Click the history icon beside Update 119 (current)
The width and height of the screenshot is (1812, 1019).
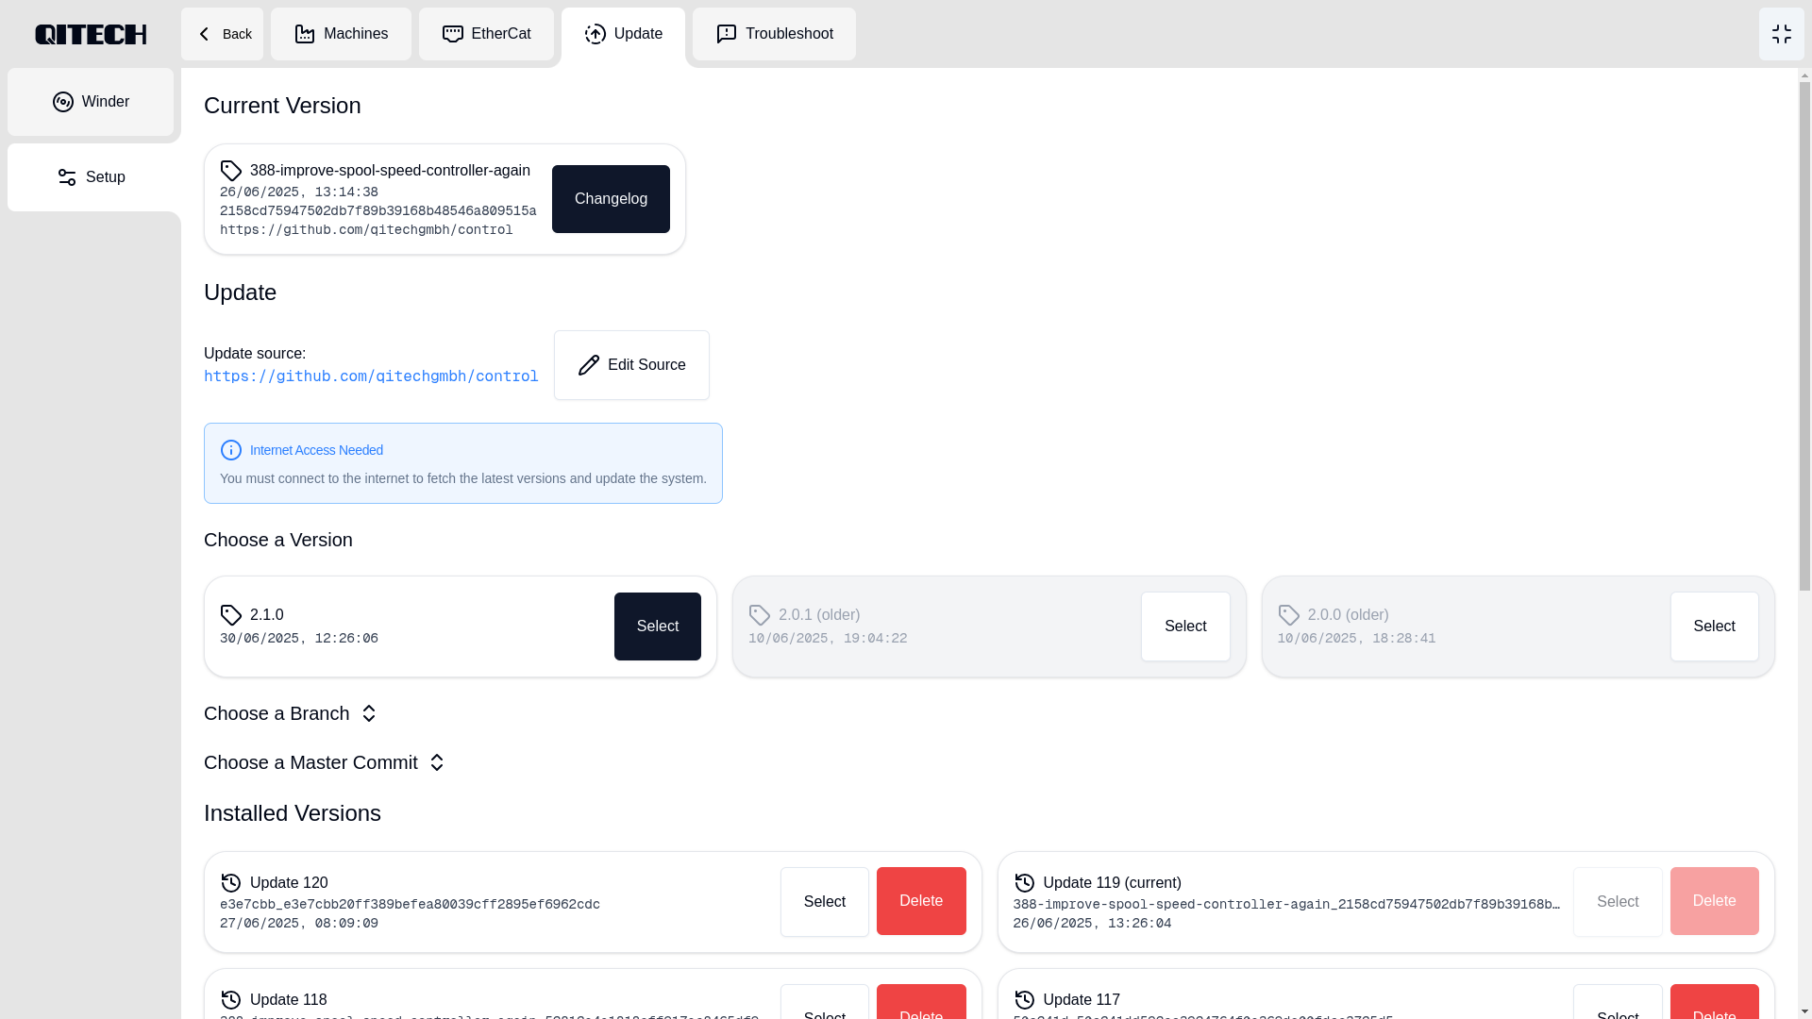coord(1025,883)
